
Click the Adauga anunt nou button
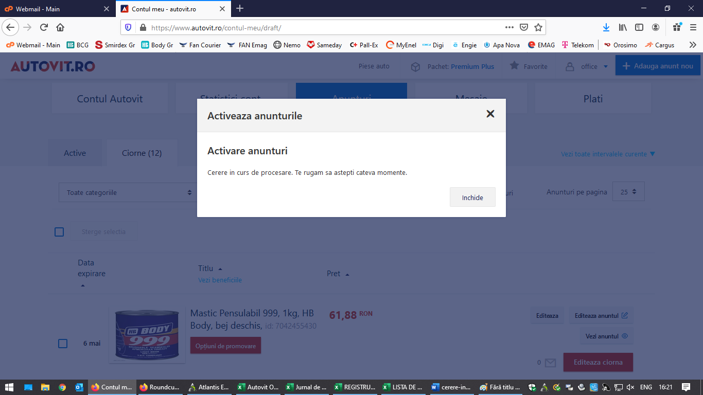[x=657, y=66]
